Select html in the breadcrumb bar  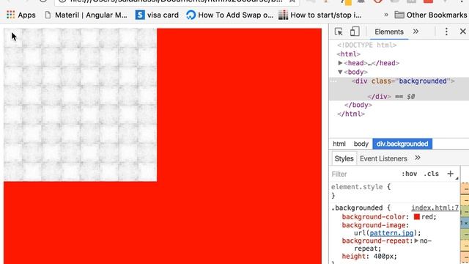(339, 144)
